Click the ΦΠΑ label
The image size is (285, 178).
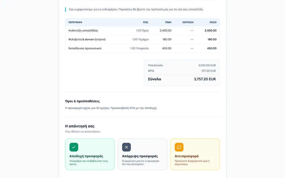tap(151, 71)
